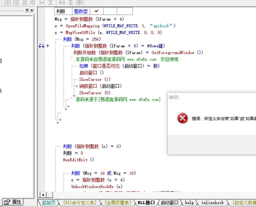Select the 属性 tab label

point(16,202)
